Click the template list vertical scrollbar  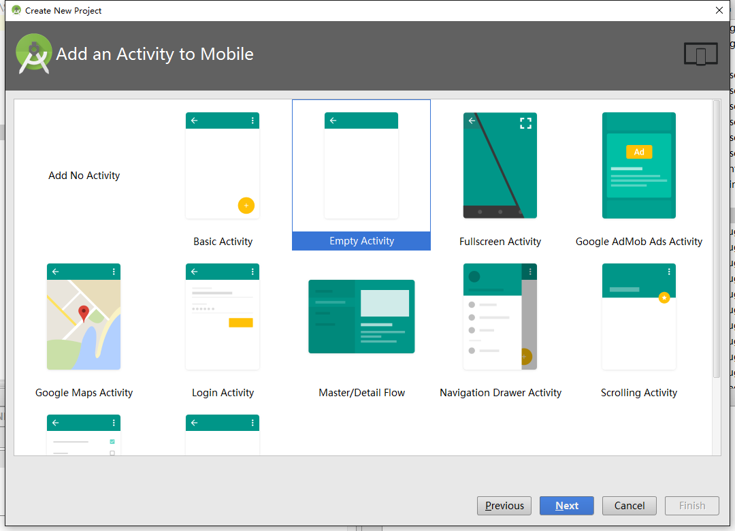(716, 239)
